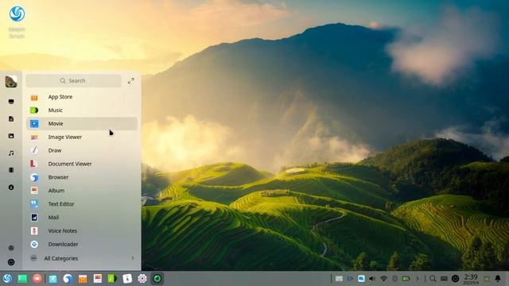Open App Store from the dock
The height and width of the screenshot is (286, 509).
[83, 279]
